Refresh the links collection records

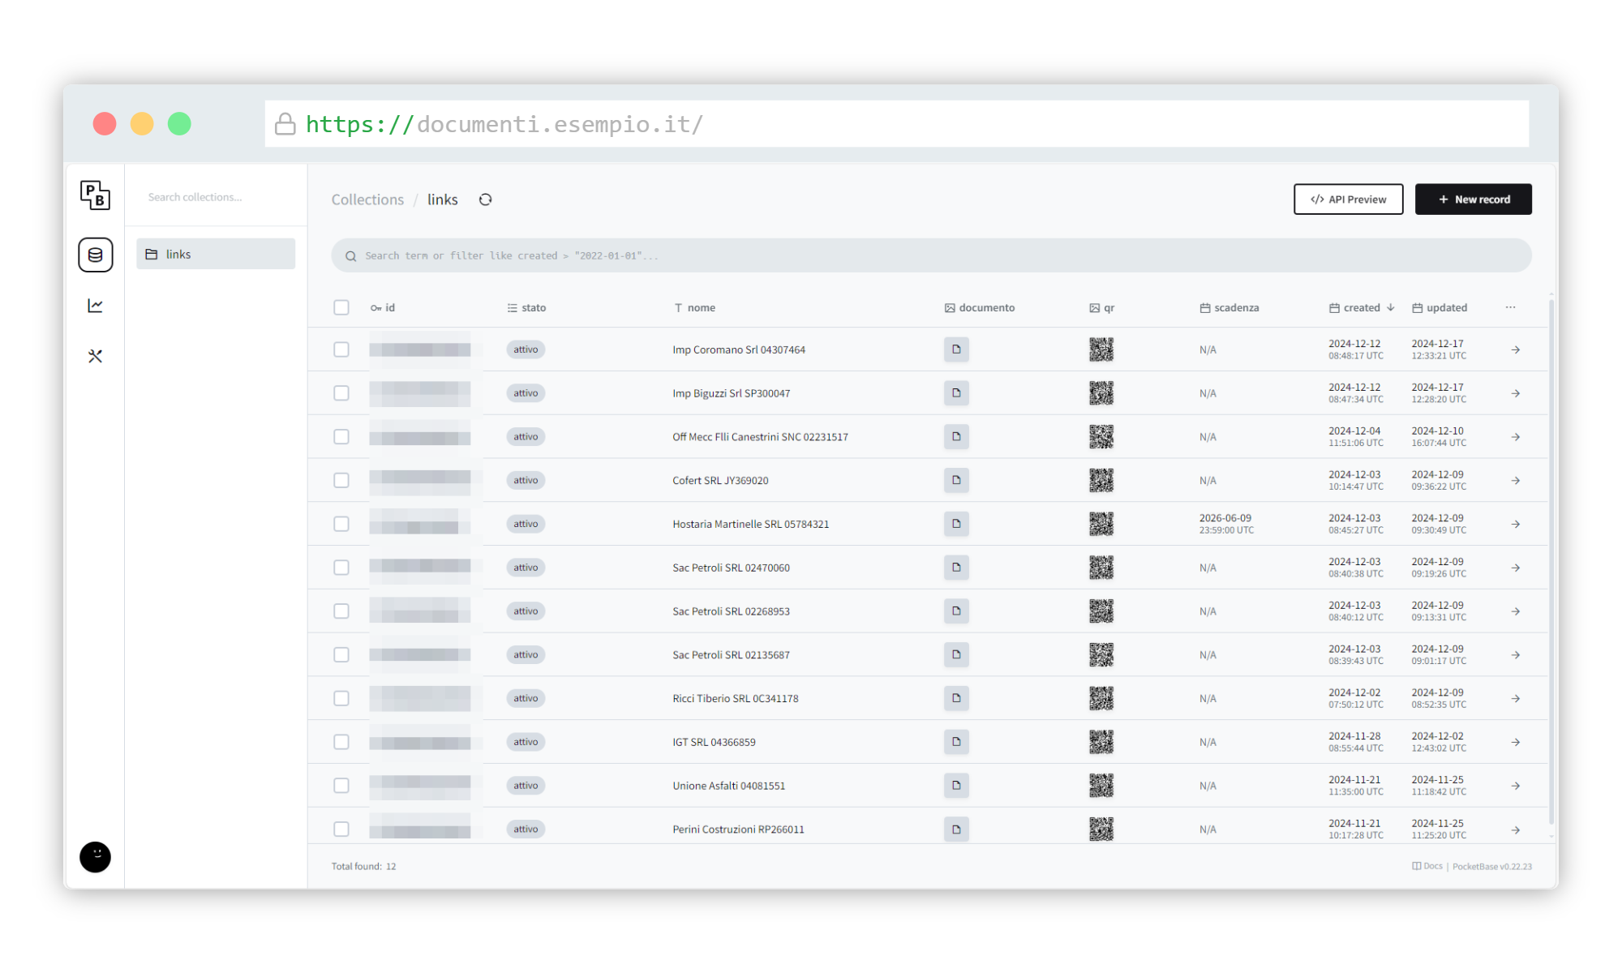[x=485, y=199]
